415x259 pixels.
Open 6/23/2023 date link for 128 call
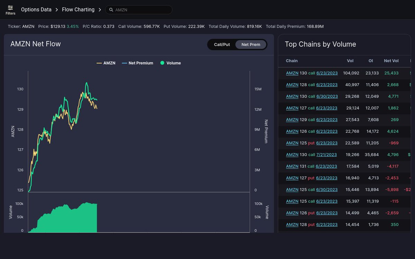(x=327, y=85)
